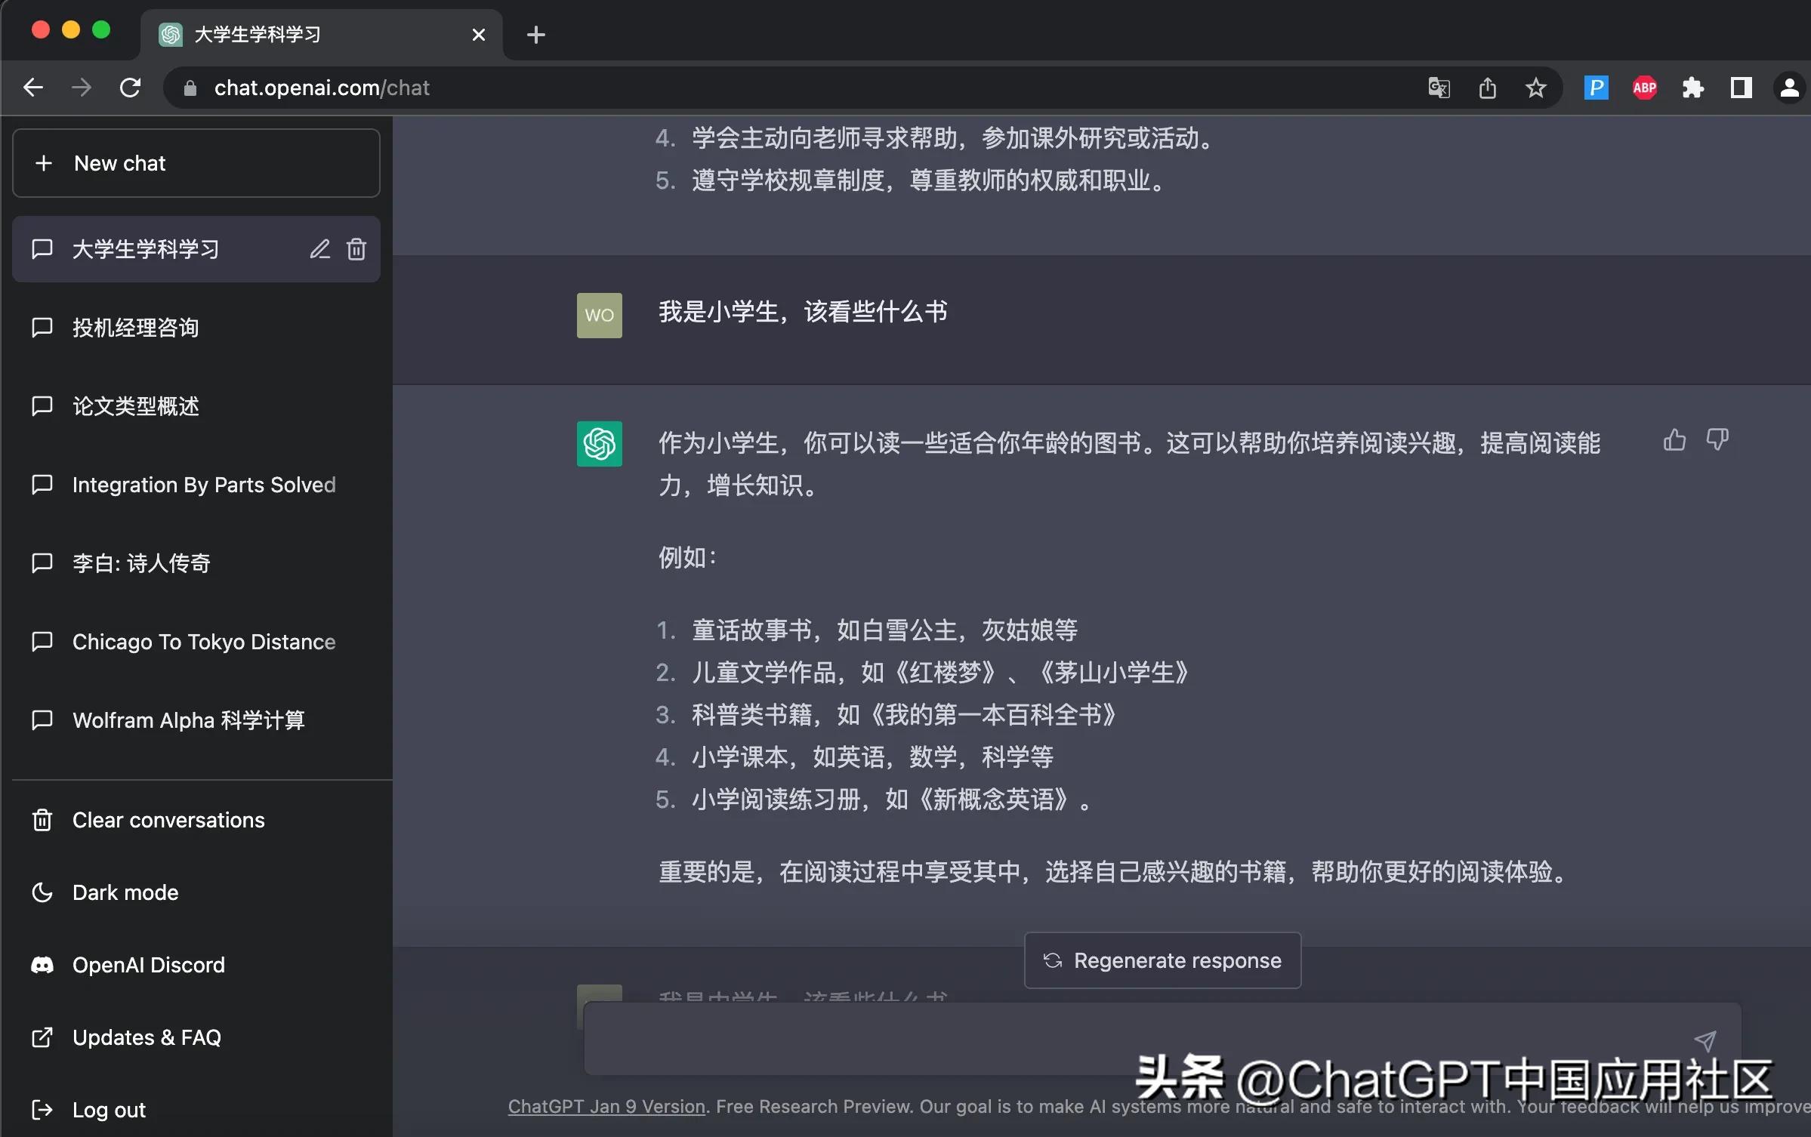Open a new browser tab
1811x1137 pixels.
click(535, 34)
